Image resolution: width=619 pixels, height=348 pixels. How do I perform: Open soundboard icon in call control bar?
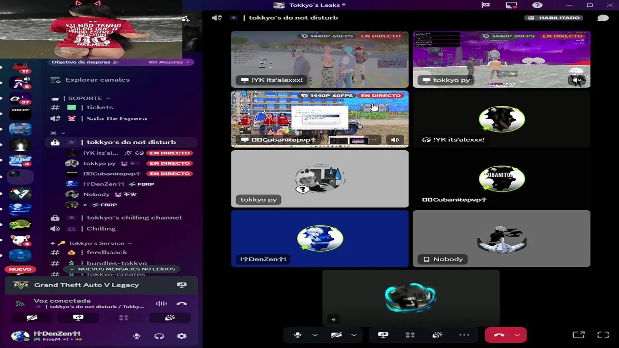[437, 335]
